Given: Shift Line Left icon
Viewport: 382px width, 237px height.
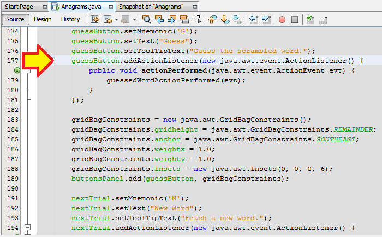Looking at the screenshot, I should (254, 19).
